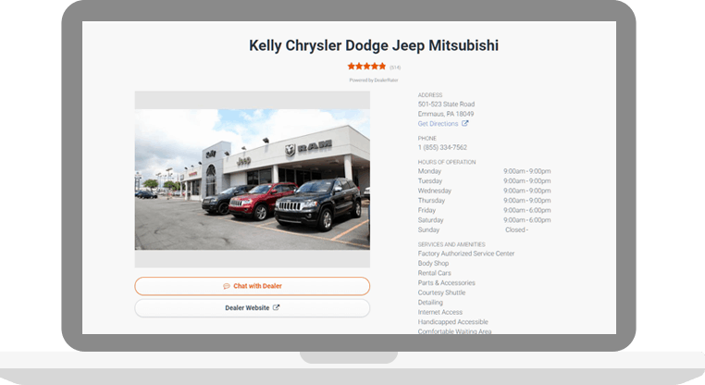Image resolution: width=705 pixels, height=385 pixels.
Task: Click the Kelly Chrysler Dodge Jeep Mitsubishi heading
Action: (x=374, y=45)
